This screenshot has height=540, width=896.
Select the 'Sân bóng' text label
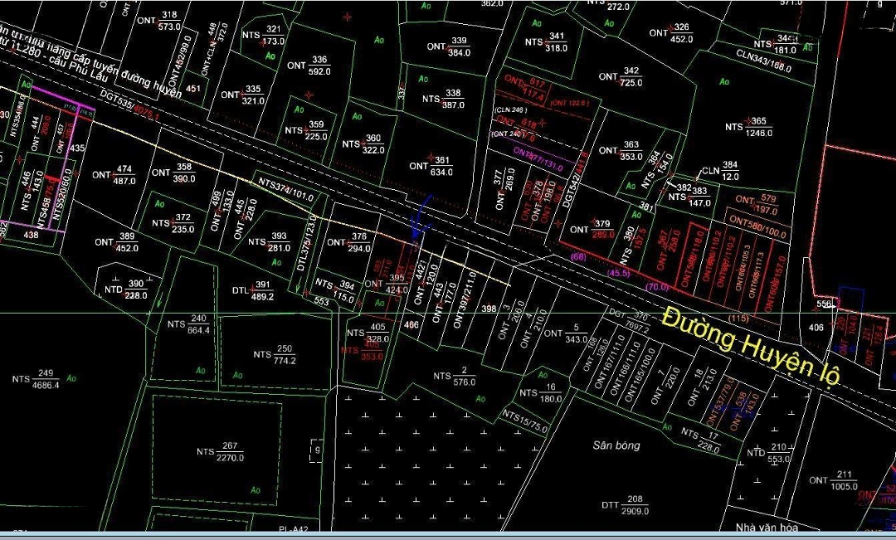616,445
